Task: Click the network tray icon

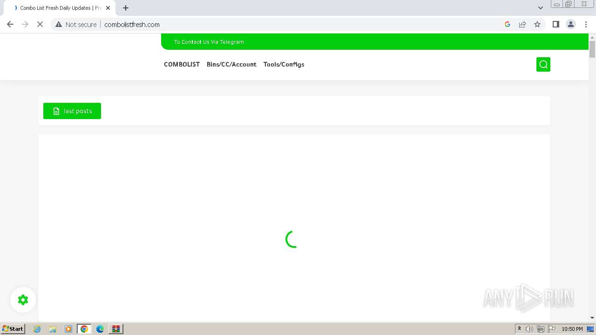Action: click(x=541, y=329)
